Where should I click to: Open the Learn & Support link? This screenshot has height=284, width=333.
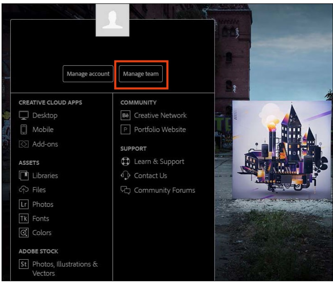click(159, 162)
